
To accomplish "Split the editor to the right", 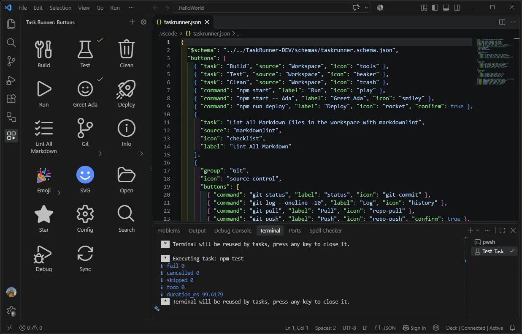I will (502, 22).
